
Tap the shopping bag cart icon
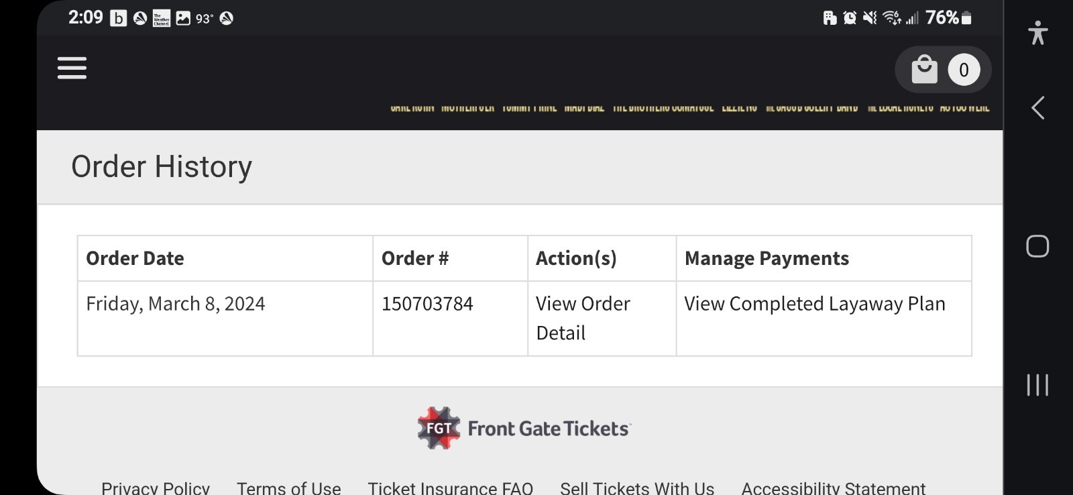coord(924,69)
